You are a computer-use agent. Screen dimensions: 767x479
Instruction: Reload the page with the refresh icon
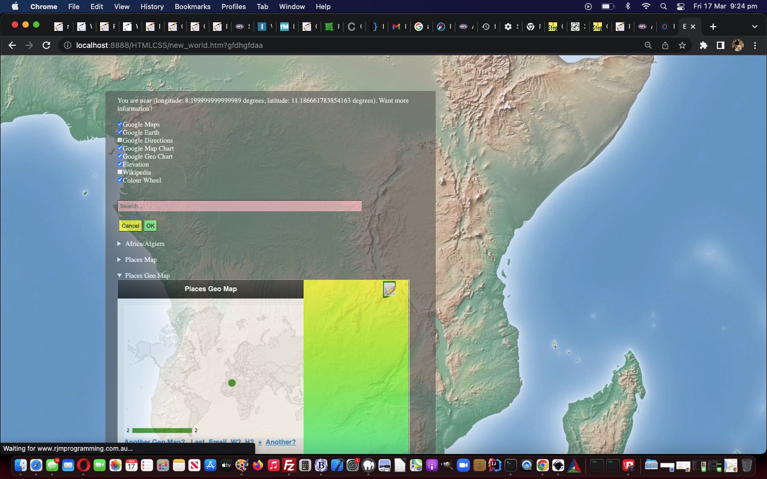(x=46, y=45)
